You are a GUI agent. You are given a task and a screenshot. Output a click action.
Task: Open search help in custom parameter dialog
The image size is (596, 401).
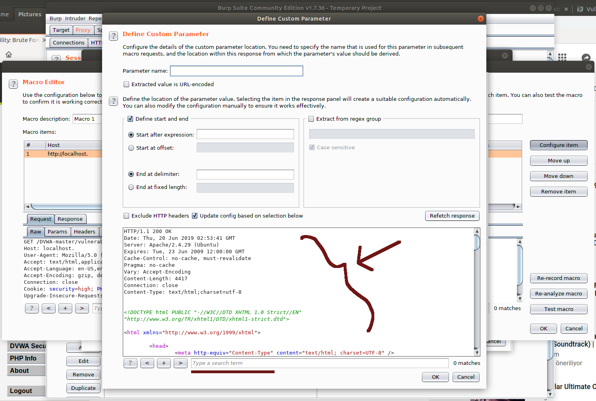[x=130, y=363]
